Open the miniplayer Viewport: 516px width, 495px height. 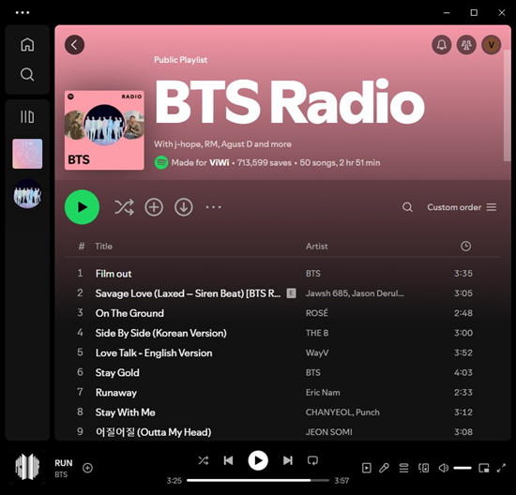coord(483,468)
